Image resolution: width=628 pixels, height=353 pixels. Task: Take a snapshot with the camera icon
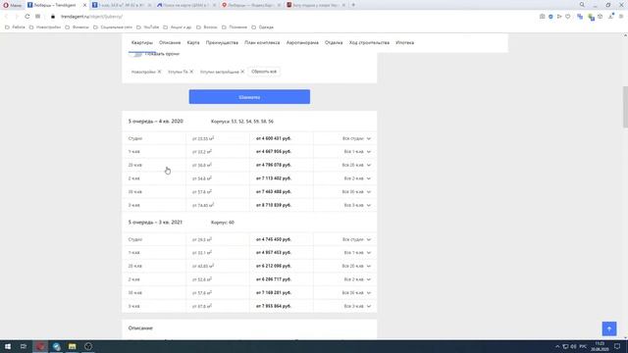click(x=542, y=17)
